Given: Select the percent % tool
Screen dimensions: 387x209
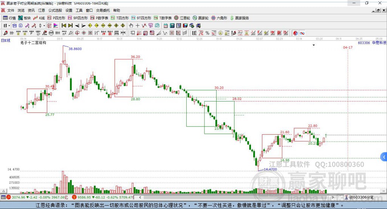Looking at the screenshot, I should point(207,33).
